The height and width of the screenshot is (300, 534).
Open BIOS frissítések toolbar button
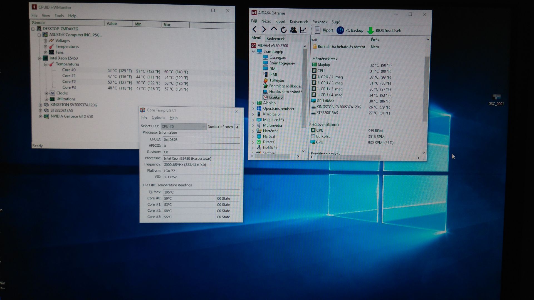click(x=384, y=31)
